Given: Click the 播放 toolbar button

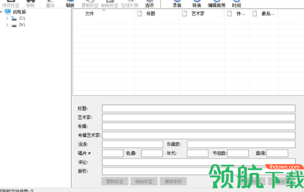Looking at the screenshot, I should (x=50, y=4).
